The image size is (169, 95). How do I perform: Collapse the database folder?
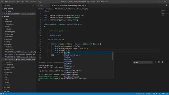pyautogui.click(x=8, y=44)
